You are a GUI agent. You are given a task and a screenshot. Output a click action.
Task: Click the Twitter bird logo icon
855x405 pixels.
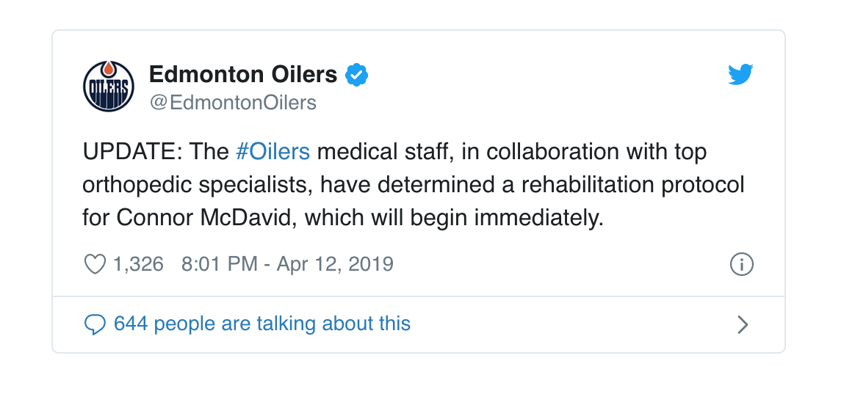pos(740,75)
